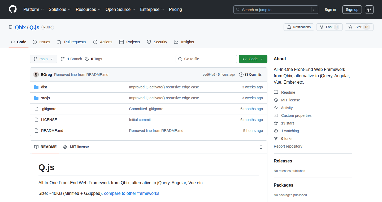
Task: Click the repository icon beside Qbix
Action: 11,27
